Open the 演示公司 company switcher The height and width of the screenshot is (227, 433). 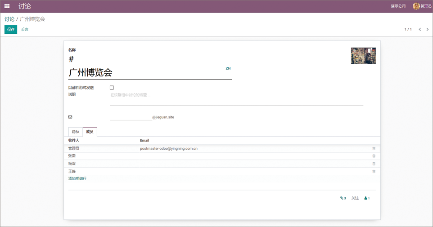(x=398, y=6)
